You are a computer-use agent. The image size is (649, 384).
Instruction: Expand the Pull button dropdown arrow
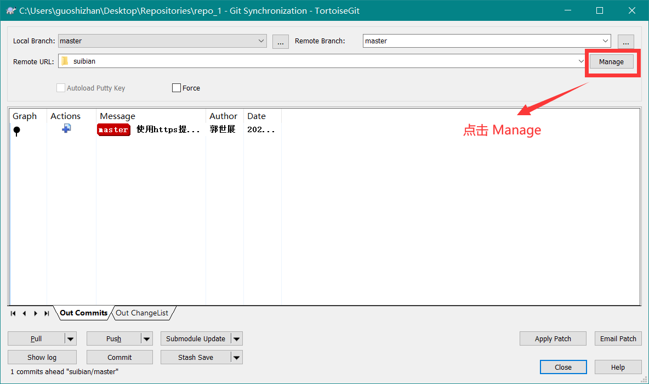coord(70,339)
